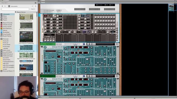177x99 pixels.
Task: Adjust second SubTractor channel level fader
Action: [x=76, y=76]
